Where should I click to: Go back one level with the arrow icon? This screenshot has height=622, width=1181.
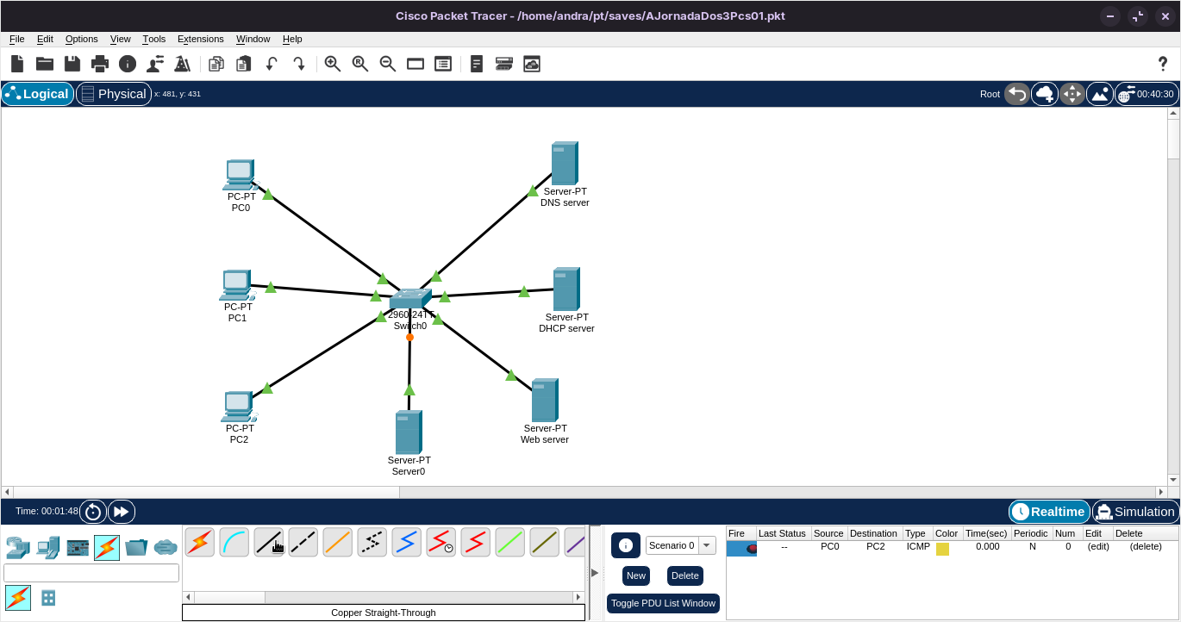pyautogui.click(x=1017, y=94)
